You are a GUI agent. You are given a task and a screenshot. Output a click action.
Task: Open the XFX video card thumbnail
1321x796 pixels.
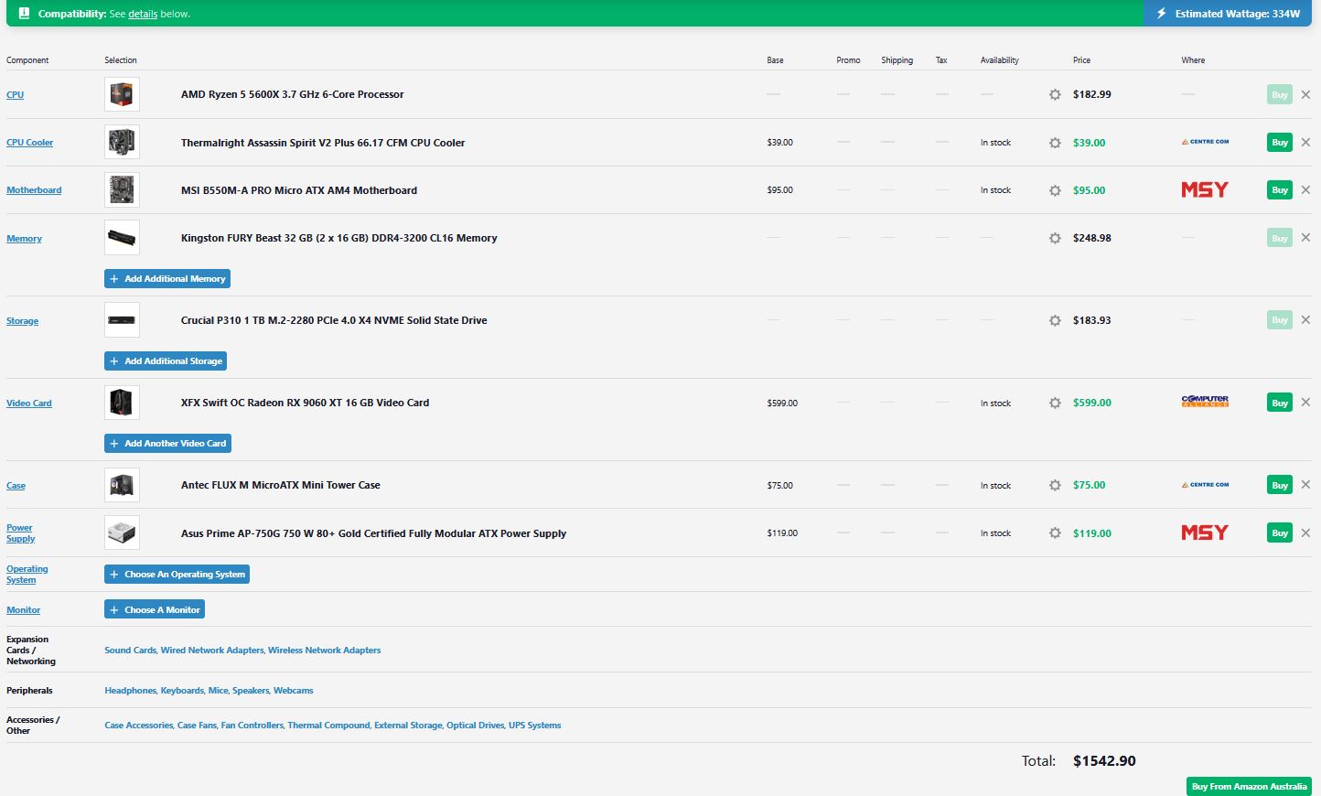click(x=122, y=402)
